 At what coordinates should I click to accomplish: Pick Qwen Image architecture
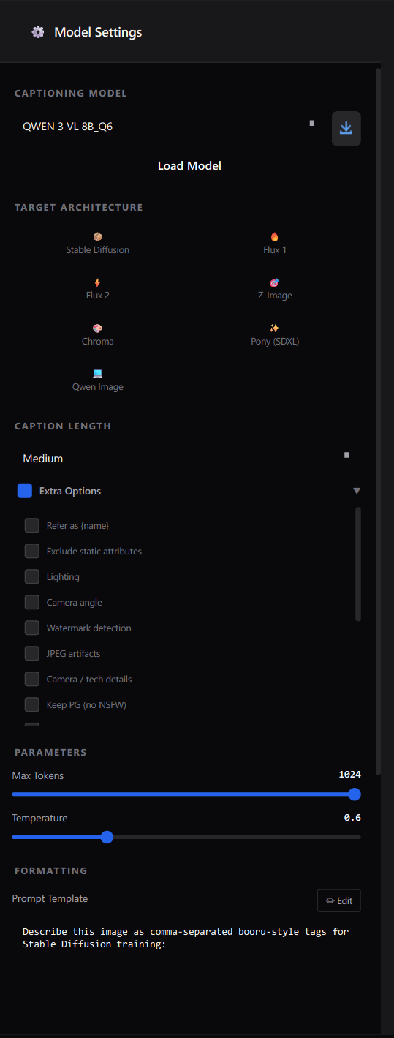(x=98, y=380)
